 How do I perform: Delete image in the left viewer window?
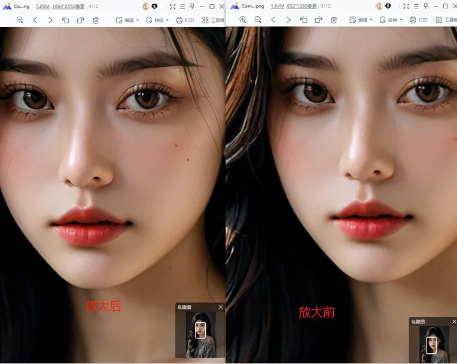[96, 20]
